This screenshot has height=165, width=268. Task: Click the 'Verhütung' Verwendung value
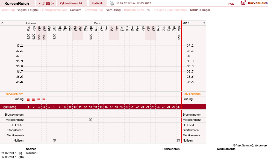coord(113,10)
